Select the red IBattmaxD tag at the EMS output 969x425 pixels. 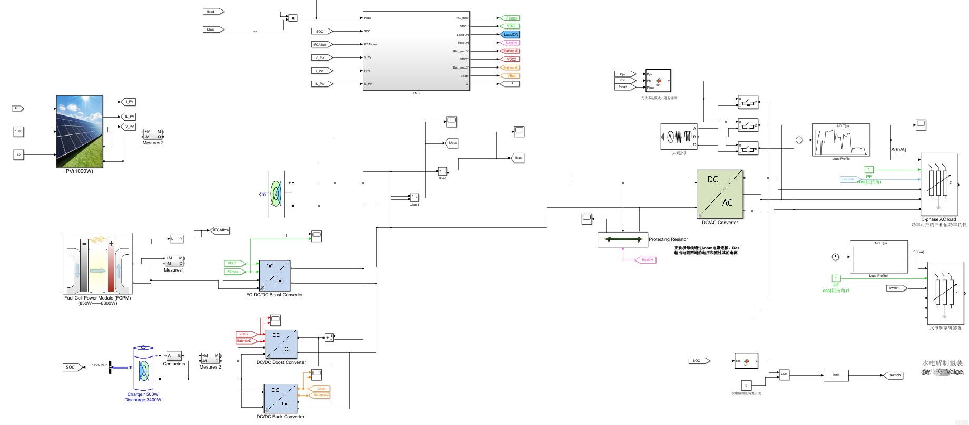(511, 51)
